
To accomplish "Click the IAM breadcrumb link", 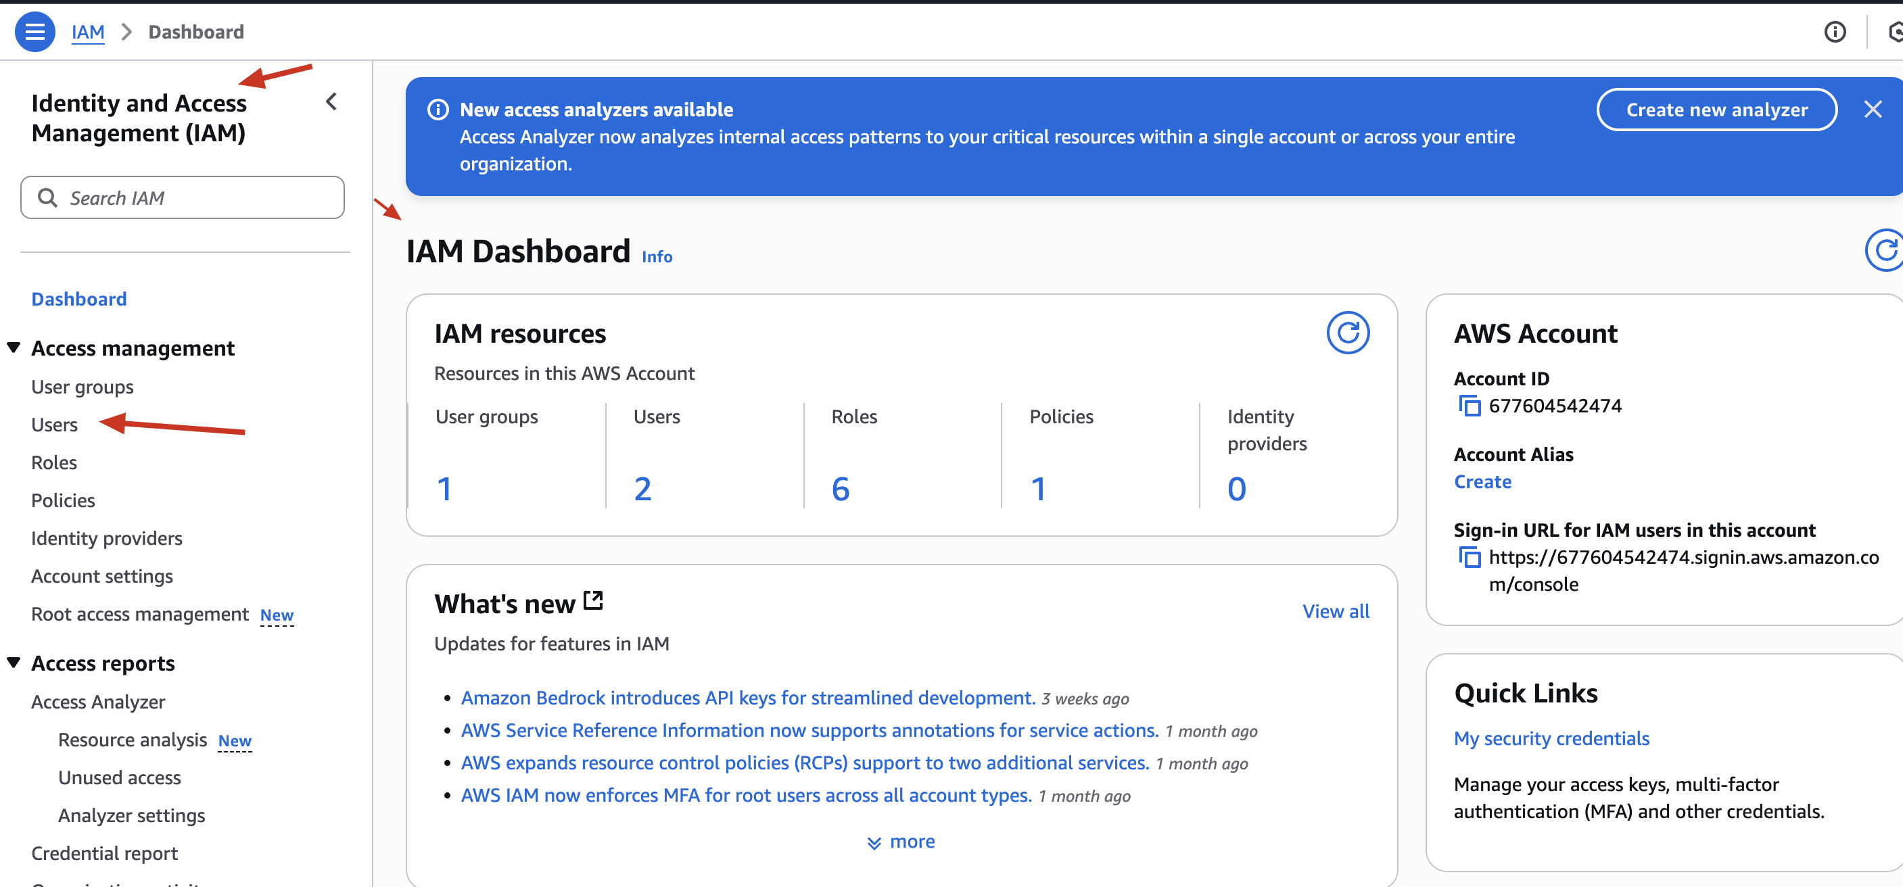I will coord(88,32).
